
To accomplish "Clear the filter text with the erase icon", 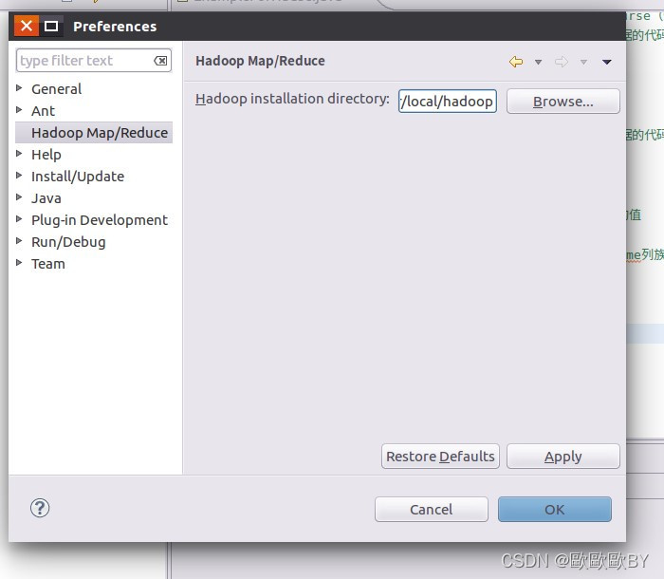I will pos(160,61).
